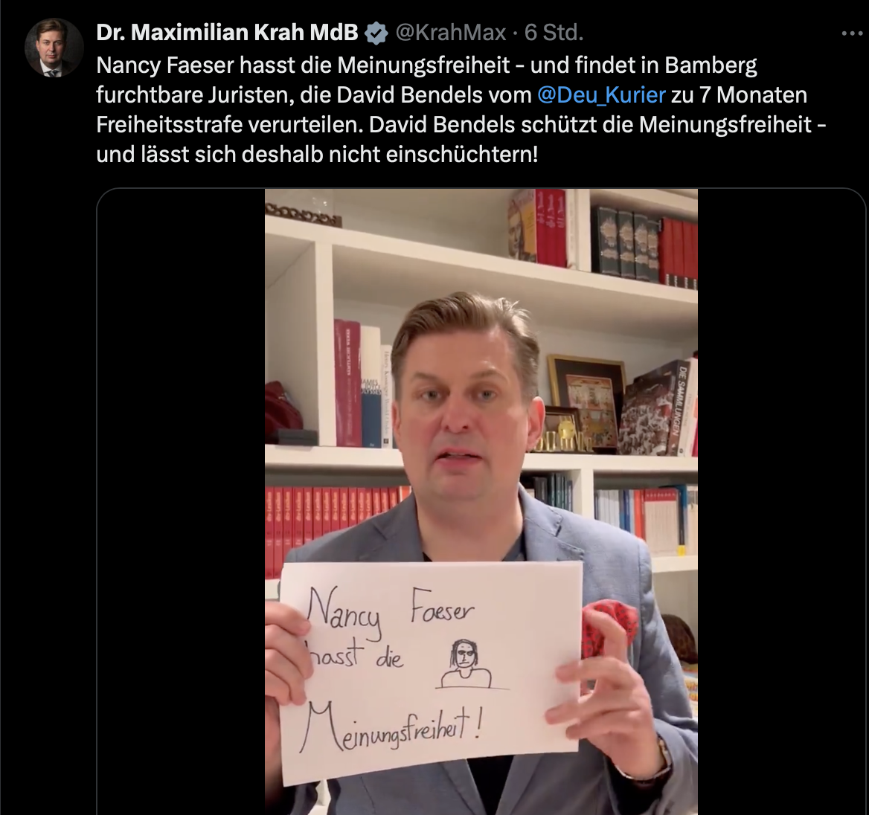This screenshot has height=815, width=869.
Task: Open Maximilian Krah's profile avatar
Action: pos(54,48)
